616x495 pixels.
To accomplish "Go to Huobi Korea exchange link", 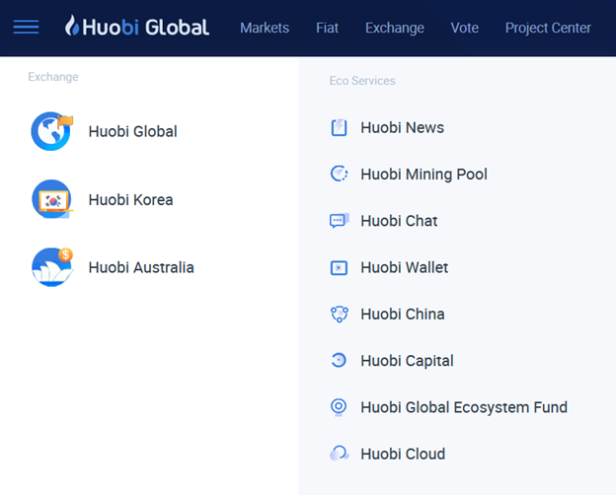I will (x=130, y=200).
